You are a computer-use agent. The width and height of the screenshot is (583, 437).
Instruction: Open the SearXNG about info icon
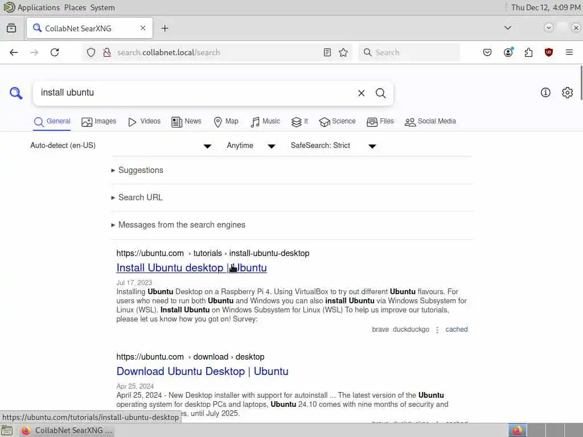pos(545,93)
